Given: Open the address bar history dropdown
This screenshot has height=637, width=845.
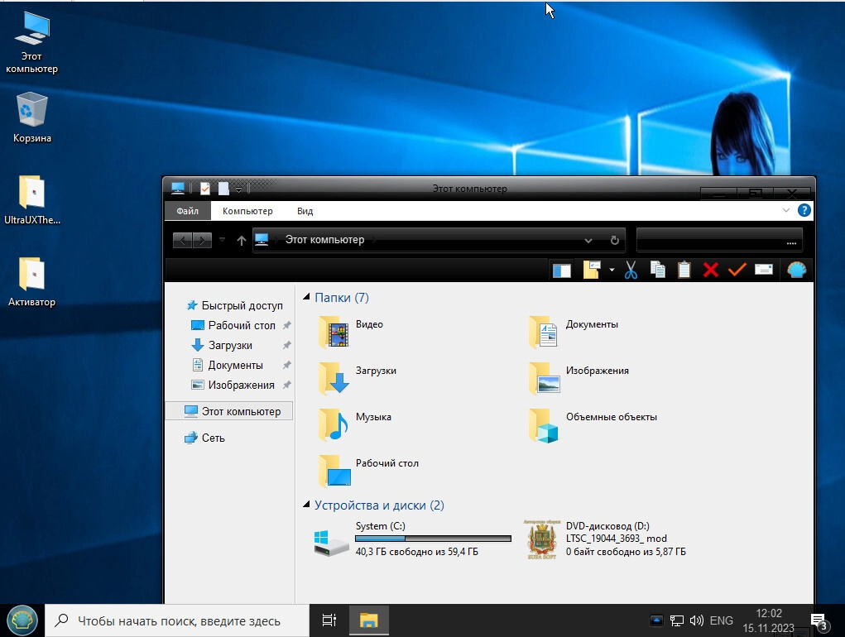Looking at the screenshot, I should [588, 240].
